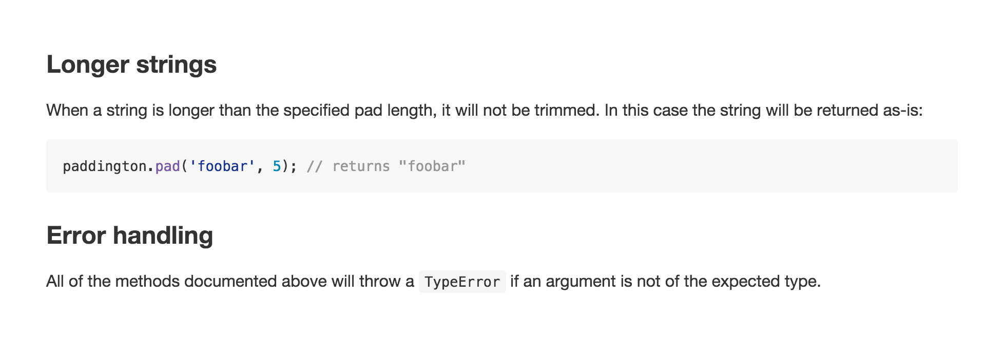Viewport: 1004px width, 340px height.
Task: Click 'All of the' starting last paragraph
Action: pyautogui.click(x=78, y=282)
